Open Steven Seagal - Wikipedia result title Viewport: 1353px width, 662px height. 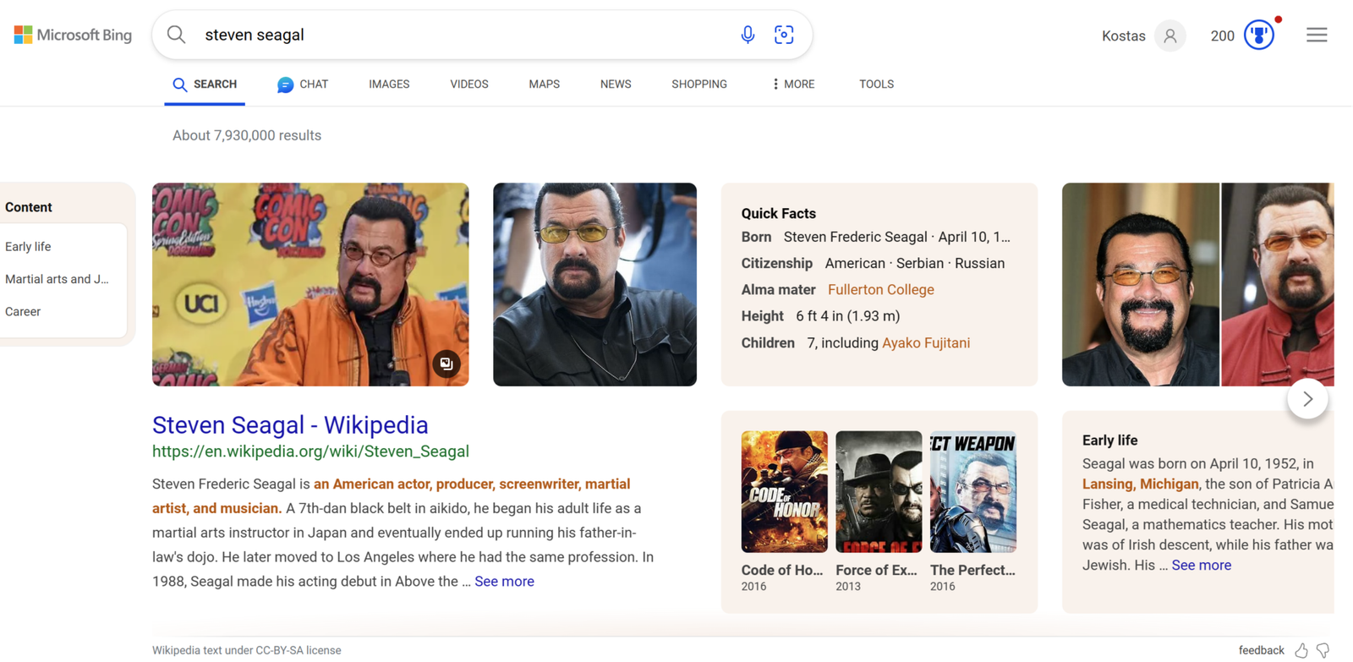(x=290, y=424)
